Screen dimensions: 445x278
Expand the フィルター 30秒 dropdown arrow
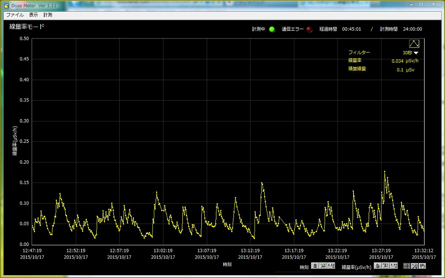[416, 53]
